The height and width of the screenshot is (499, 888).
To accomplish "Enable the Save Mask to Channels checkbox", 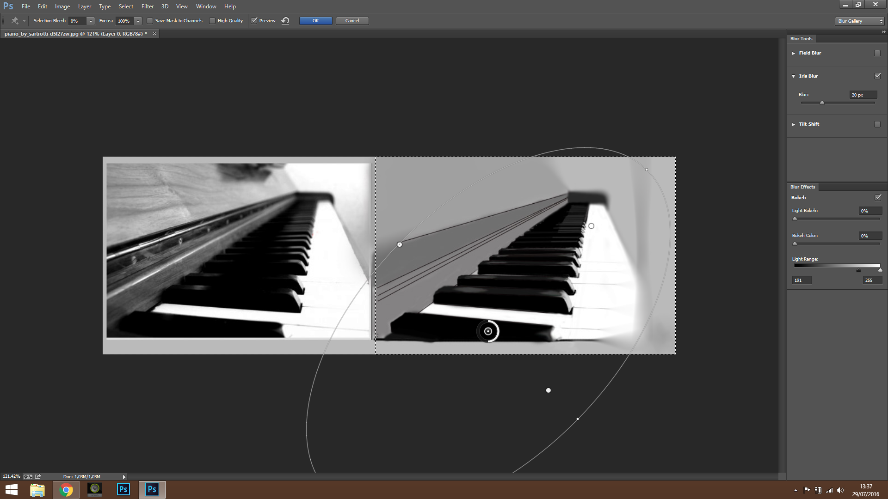I will coord(150,21).
